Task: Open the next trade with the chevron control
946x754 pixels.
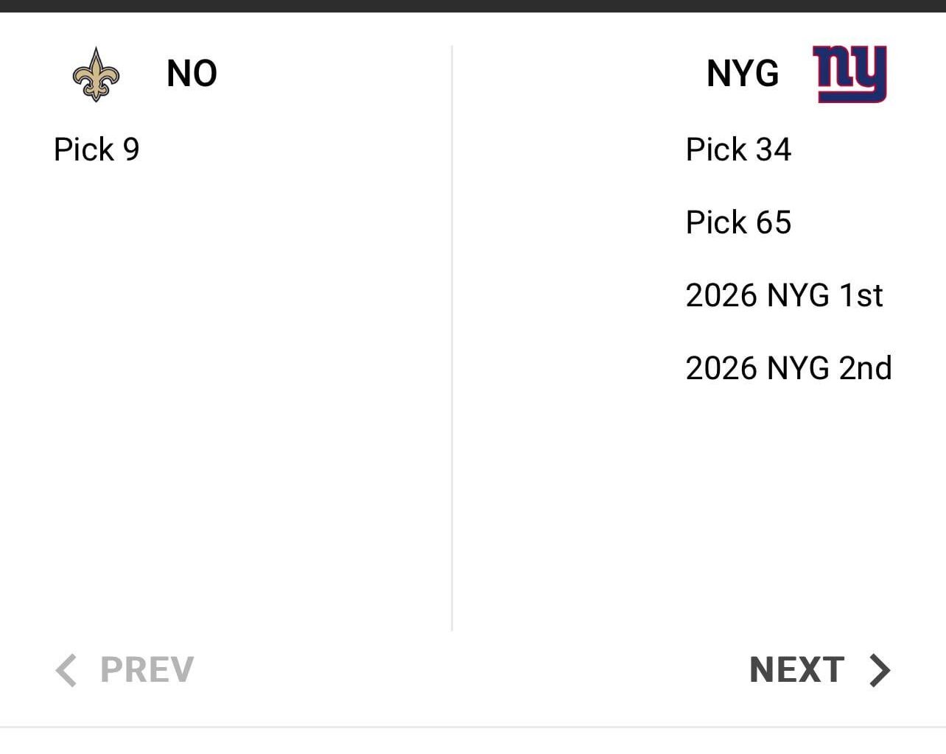Action: point(879,670)
